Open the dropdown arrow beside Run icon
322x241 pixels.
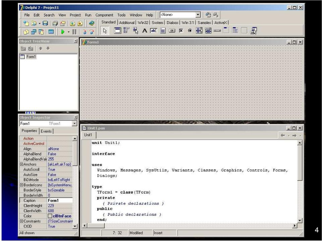click(x=68, y=32)
